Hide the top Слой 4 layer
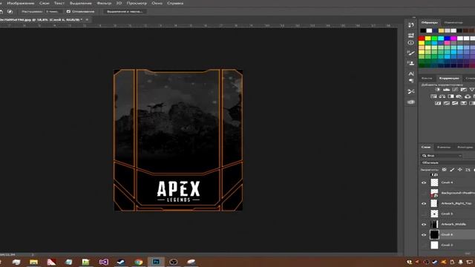This screenshot has width=475, height=267. (424, 182)
